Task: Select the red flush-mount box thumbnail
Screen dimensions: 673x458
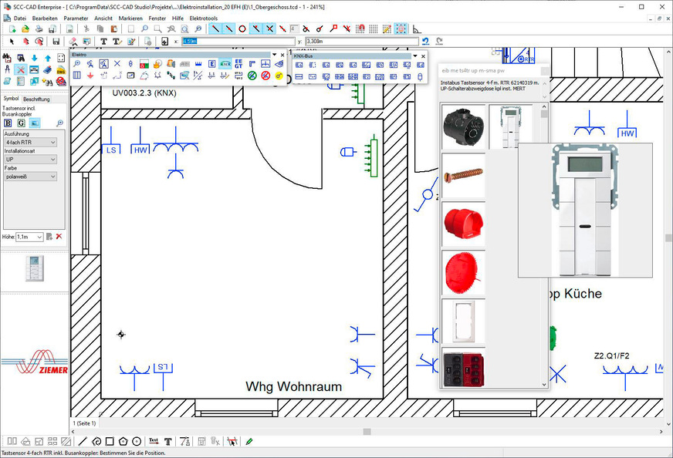Action: (463, 224)
